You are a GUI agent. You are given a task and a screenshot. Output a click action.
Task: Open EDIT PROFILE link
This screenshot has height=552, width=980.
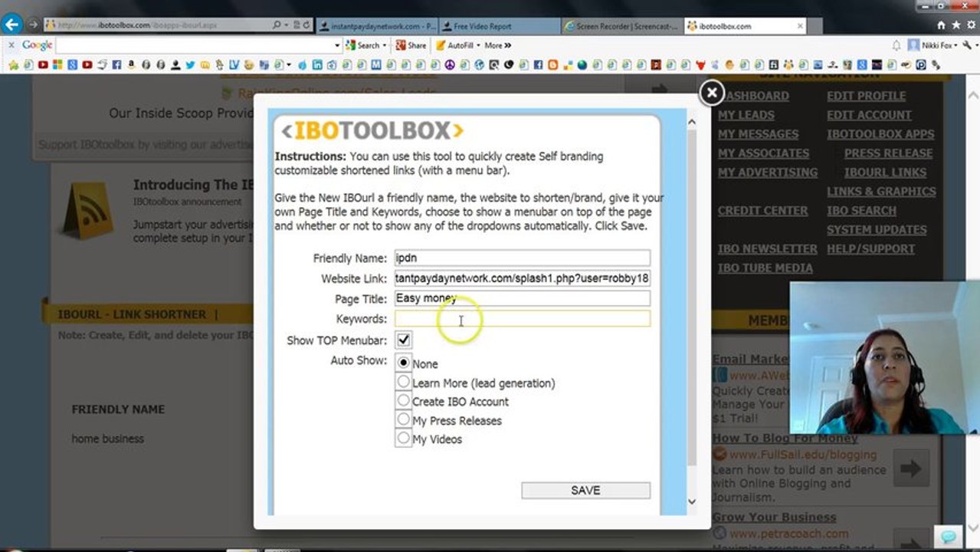coord(866,96)
